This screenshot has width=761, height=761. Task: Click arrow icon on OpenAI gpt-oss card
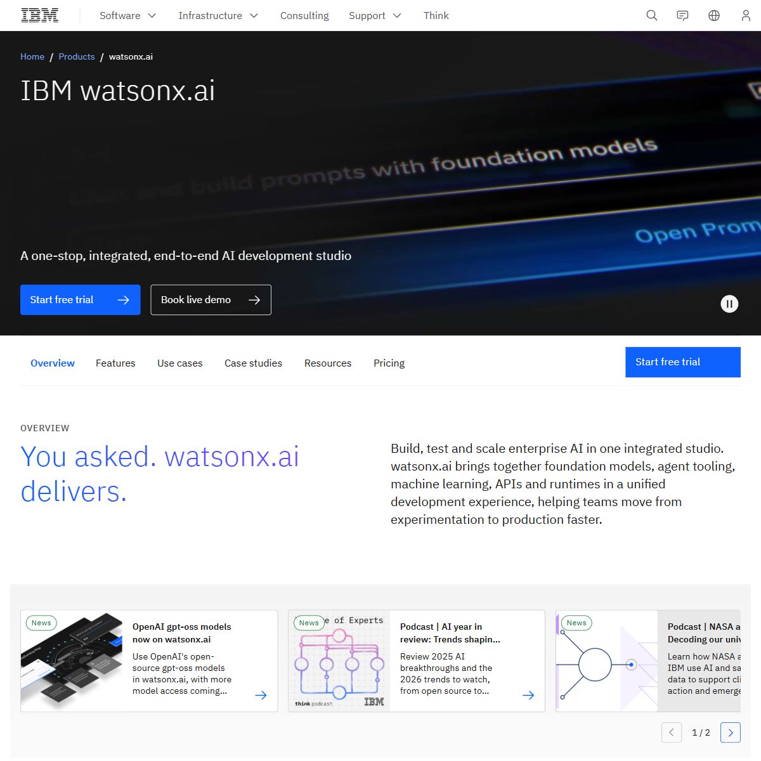(261, 695)
